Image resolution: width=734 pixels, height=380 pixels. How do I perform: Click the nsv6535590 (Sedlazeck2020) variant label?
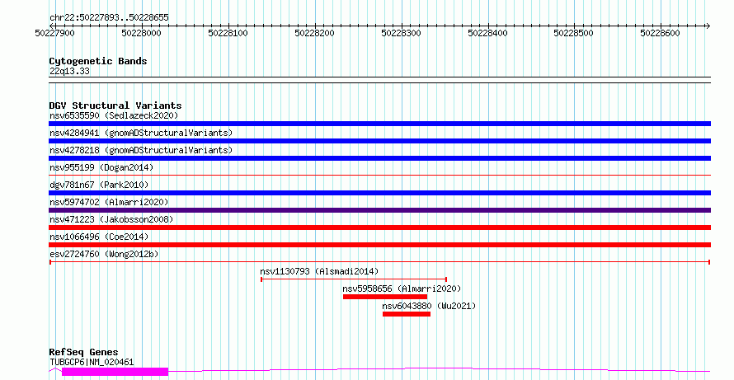(114, 115)
